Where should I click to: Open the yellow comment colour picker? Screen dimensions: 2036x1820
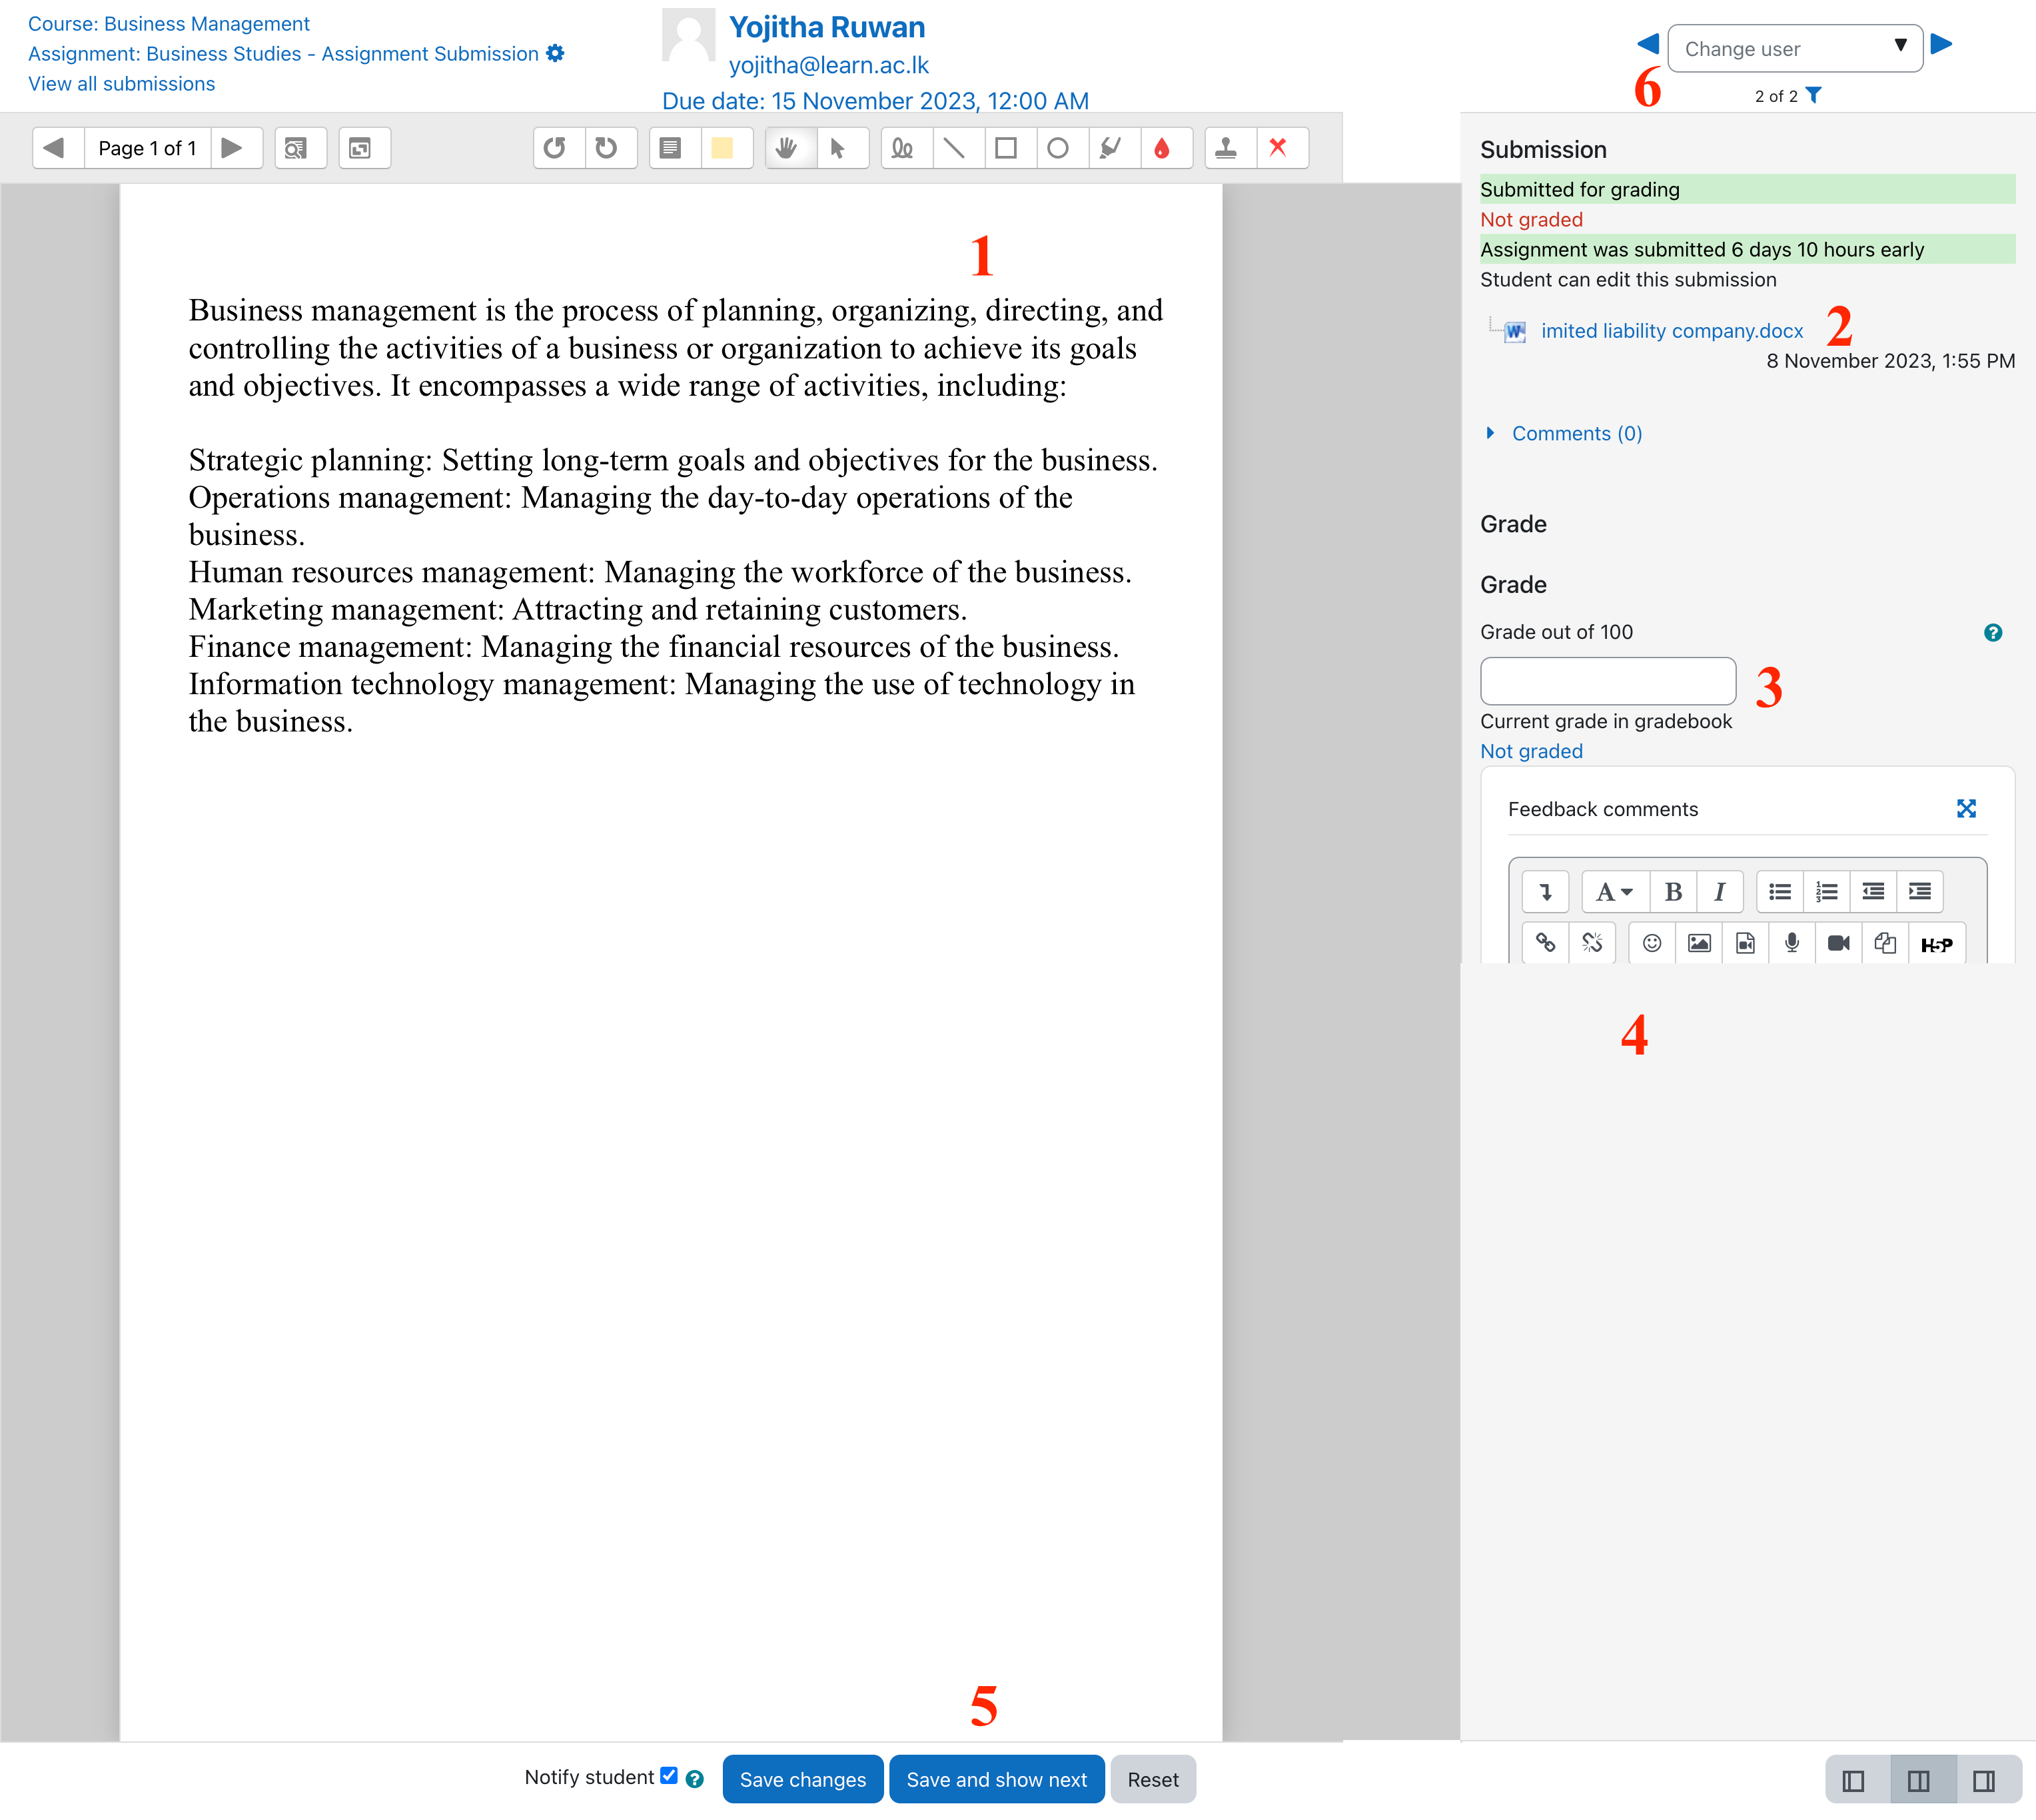tap(722, 148)
